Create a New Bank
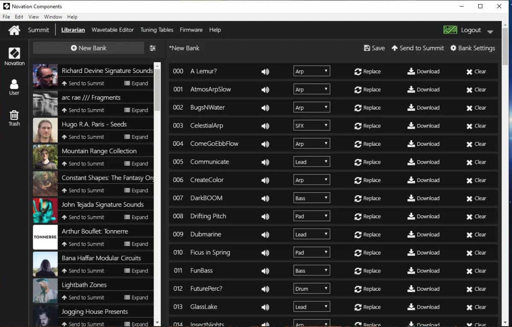Viewport: 512px width, 327px height. coord(89,48)
